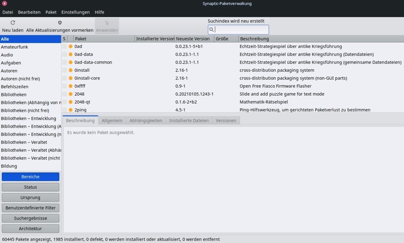
Task: Select the Amateurfunk category in the sidebar
Action: click(15, 47)
